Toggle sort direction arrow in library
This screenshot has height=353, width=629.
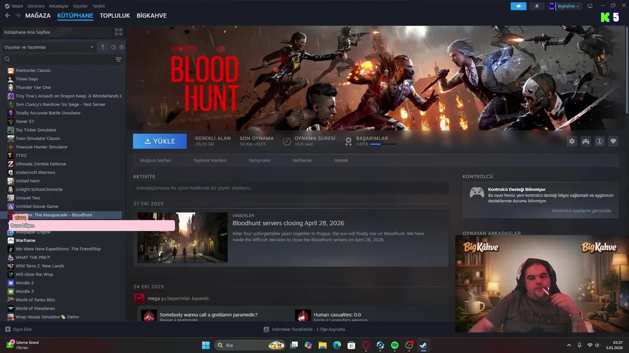click(103, 47)
